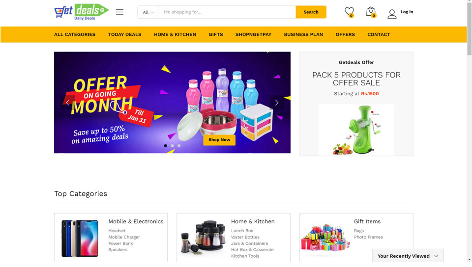The width and height of the screenshot is (472, 267).
Task: Select the third carousel dot
Action: [x=179, y=146]
